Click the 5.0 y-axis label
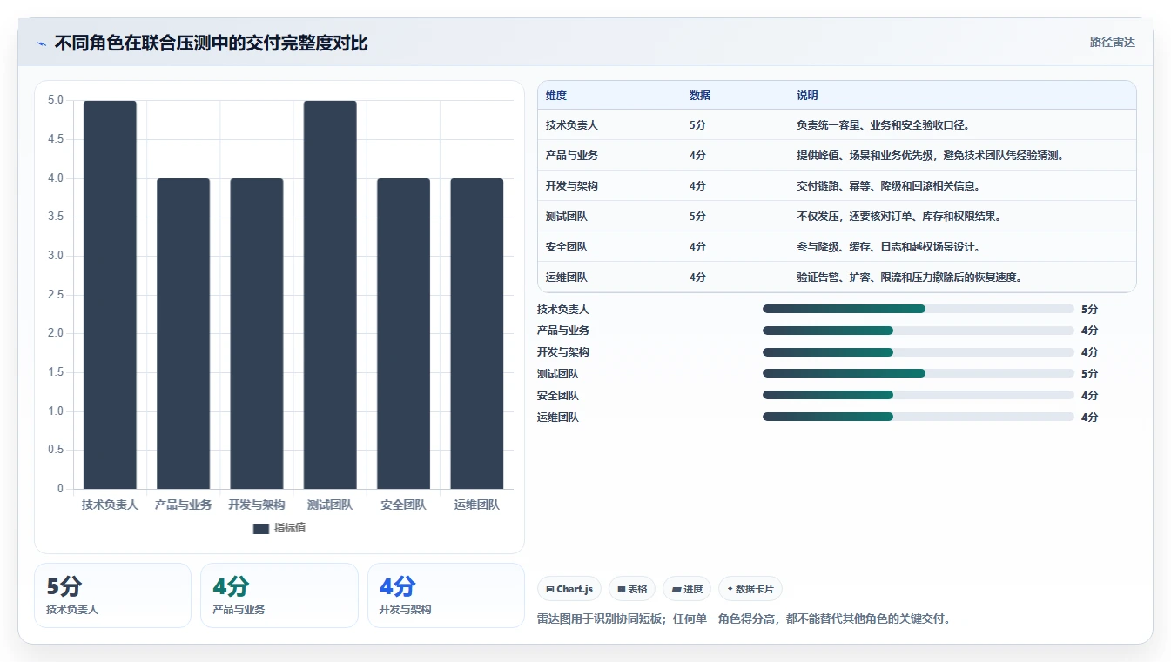 (x=56, y=100)
